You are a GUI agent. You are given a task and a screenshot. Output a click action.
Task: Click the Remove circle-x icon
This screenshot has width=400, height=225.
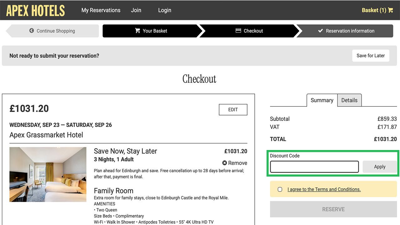tap(224, 163)
